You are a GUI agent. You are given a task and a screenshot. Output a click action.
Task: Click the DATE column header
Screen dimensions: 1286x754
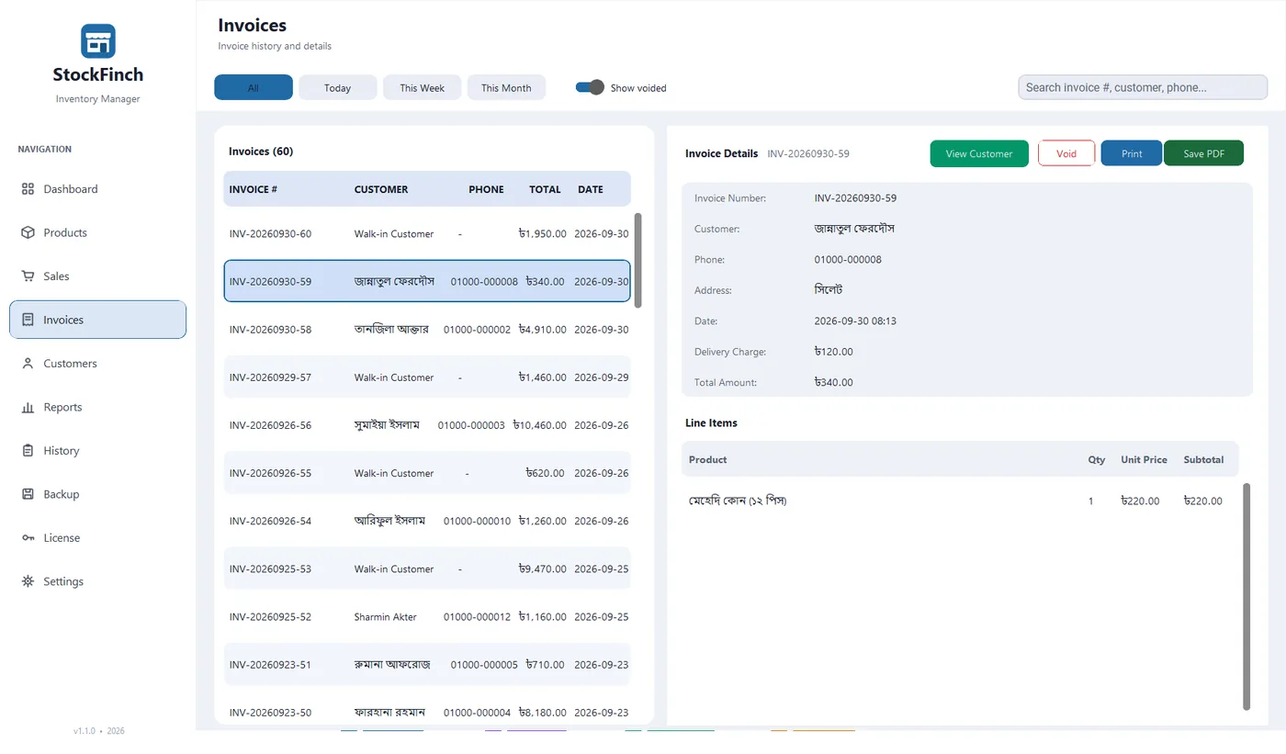(x=591, y=189)
